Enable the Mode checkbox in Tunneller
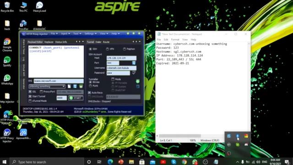This screenshot has height=165, width=293. click(x=113, y=79)
